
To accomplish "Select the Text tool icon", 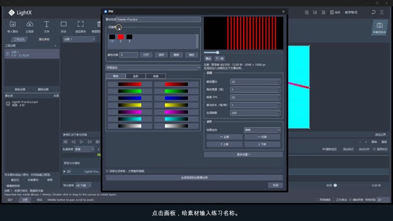I will point(47,25).
